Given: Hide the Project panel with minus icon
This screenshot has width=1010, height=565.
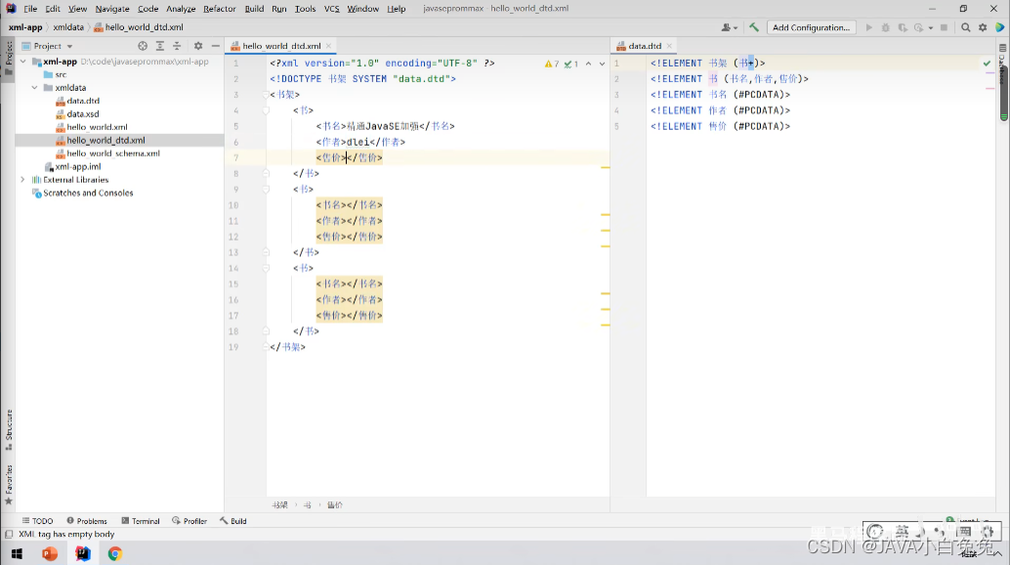Looking at the screenshot, I should click(215, 46).
